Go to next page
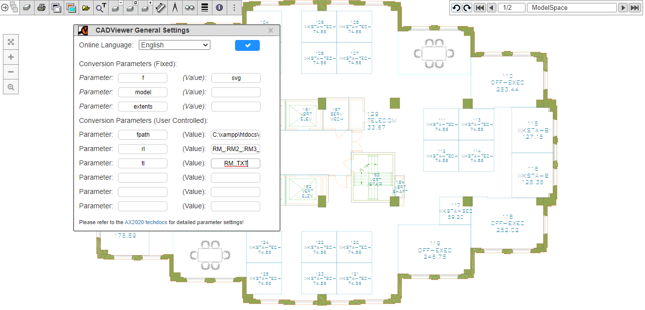The width and height of the screenshot is (645, 310). click(623, 8)
